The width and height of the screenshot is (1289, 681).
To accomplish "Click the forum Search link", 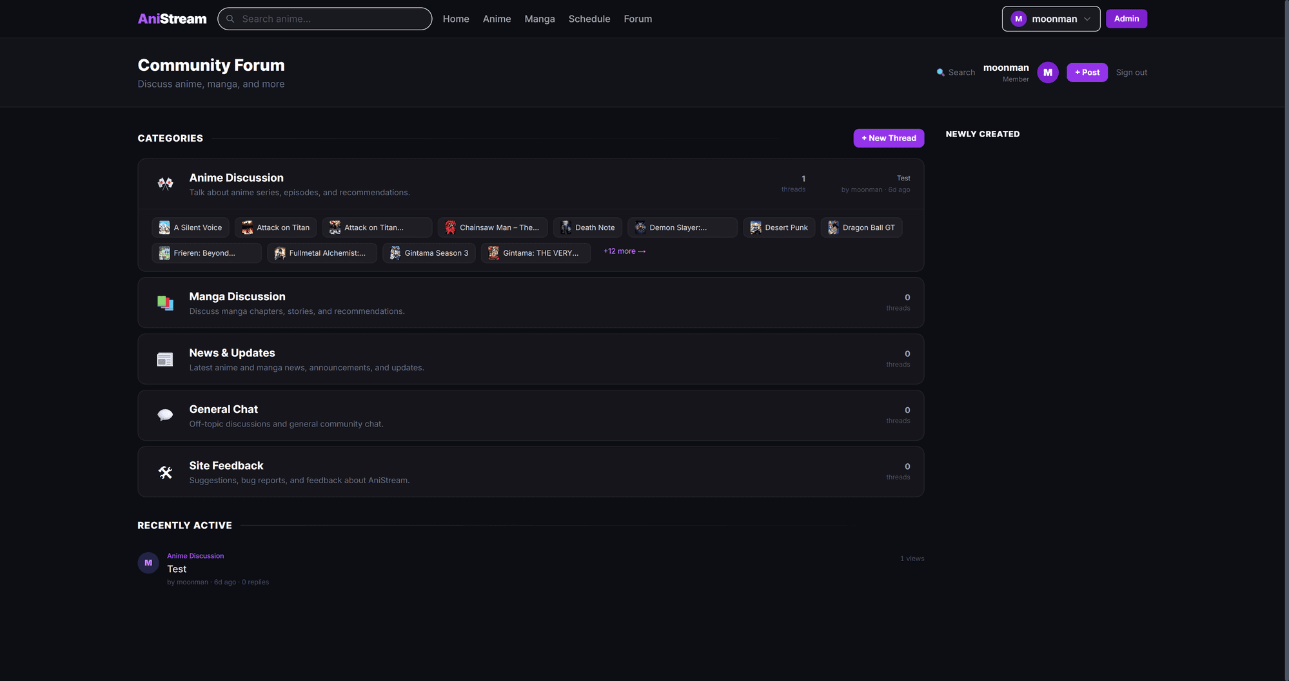I will [x=956, y=72].
